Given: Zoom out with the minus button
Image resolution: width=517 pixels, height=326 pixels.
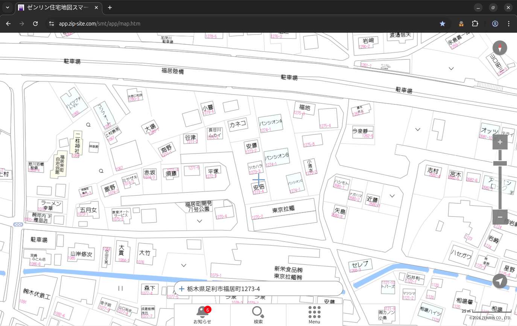Looking at the screenshot, I should 500,217.
